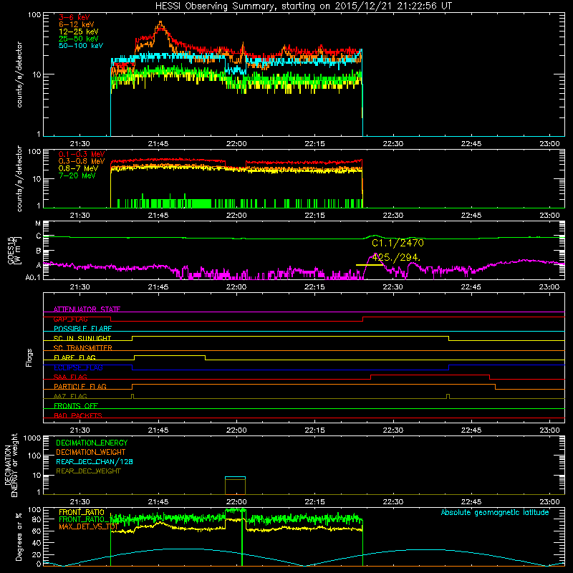Click the 23:00 tick label under Flags panel

coord(549,430)
